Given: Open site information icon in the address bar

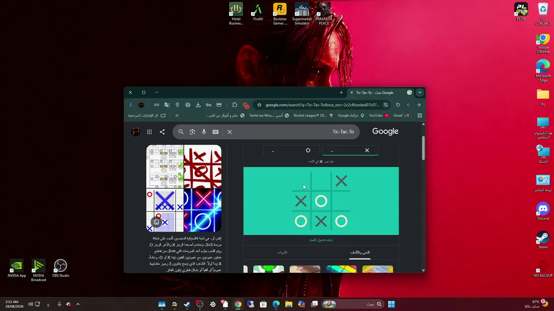Looking at the screenshot, I should click(386, 105).
